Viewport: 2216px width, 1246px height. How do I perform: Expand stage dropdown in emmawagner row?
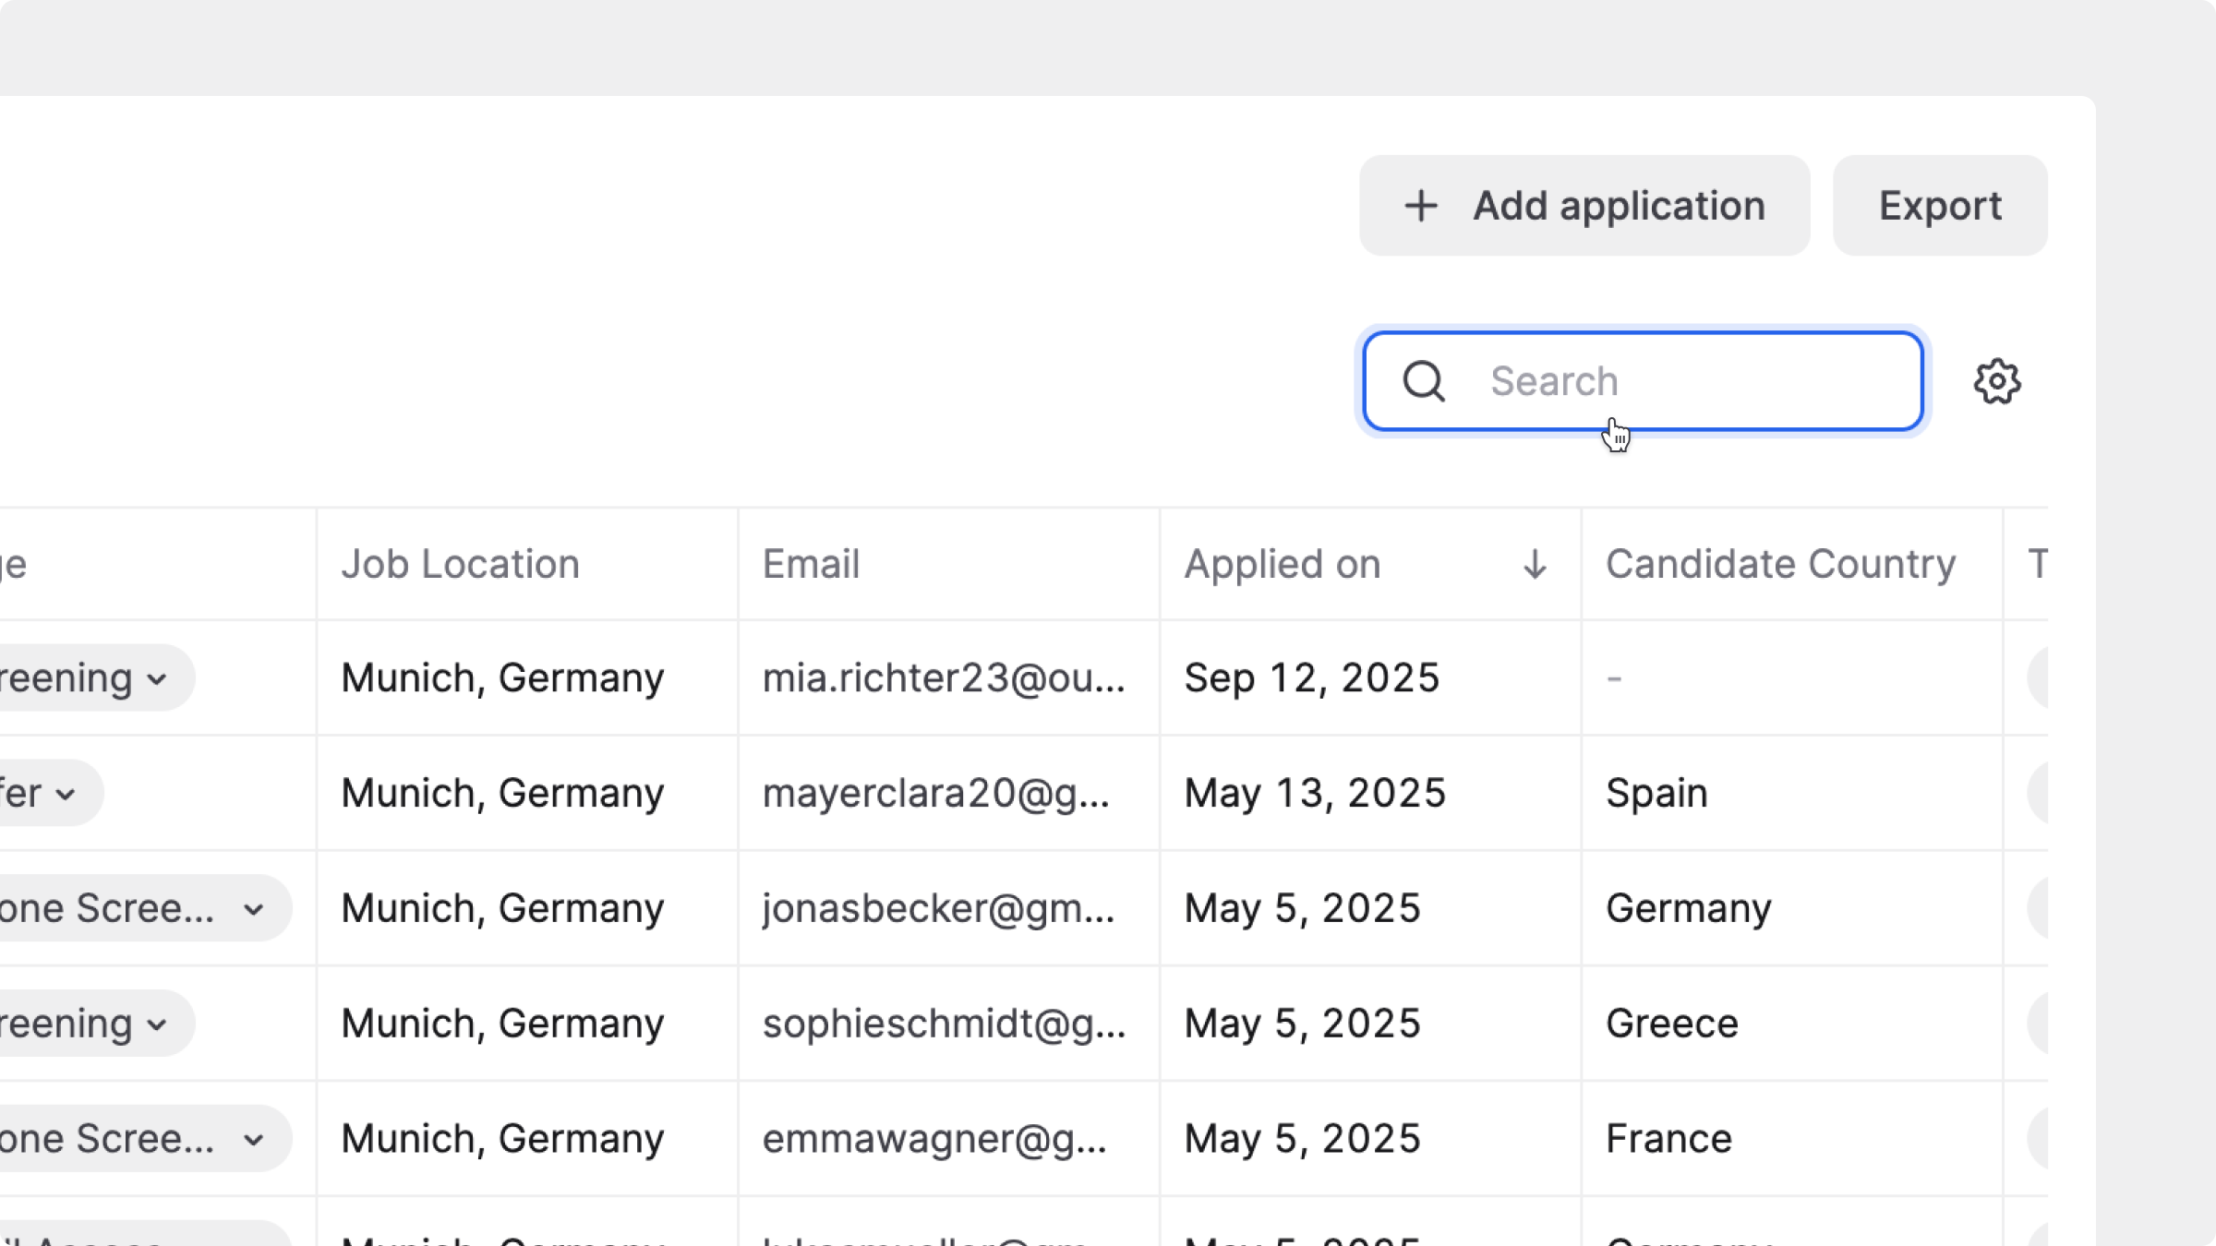[x=253, y=1140]
